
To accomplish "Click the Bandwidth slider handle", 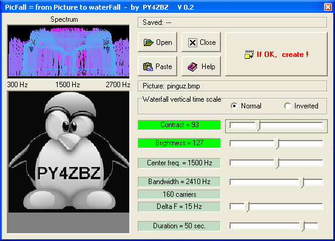I will click(x=302, y=183).
